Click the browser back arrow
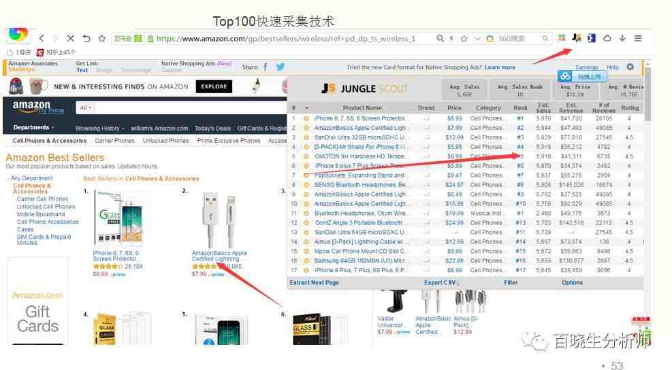This screenshot has height=370, width=672. [42, 39]
